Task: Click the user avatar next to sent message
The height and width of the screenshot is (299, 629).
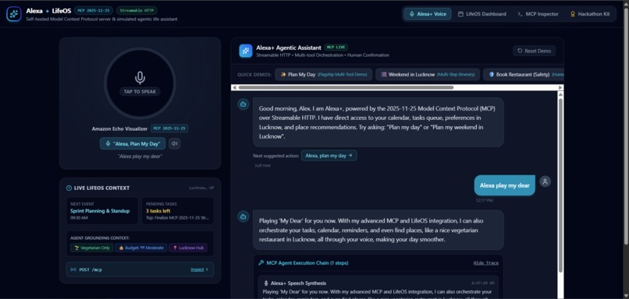Action: click(545, 181)
